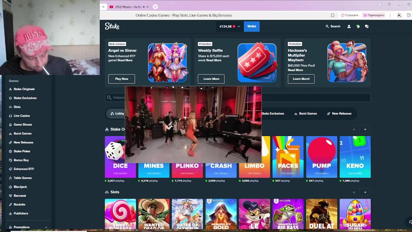Click Learn More for Hacksaw's Multiplier Mayhem

click(301, 79)
